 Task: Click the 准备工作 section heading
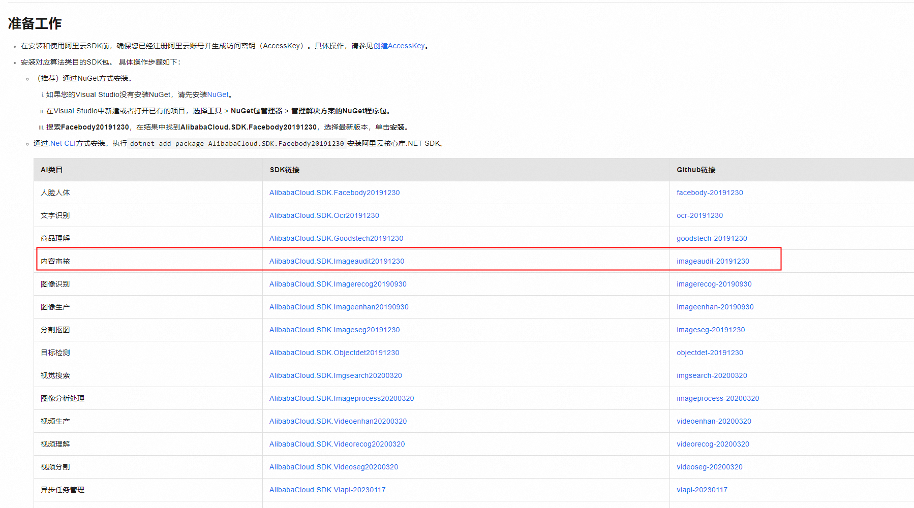(x=35, y=23)
